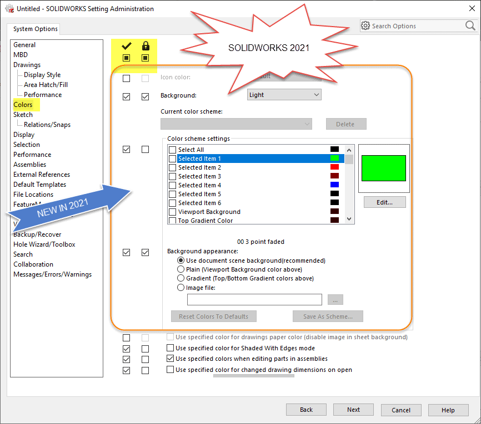Image resolution: width=481 pixels, height=424 pixels.
Task: Open Collaboration options category
Action: [33, 264]
